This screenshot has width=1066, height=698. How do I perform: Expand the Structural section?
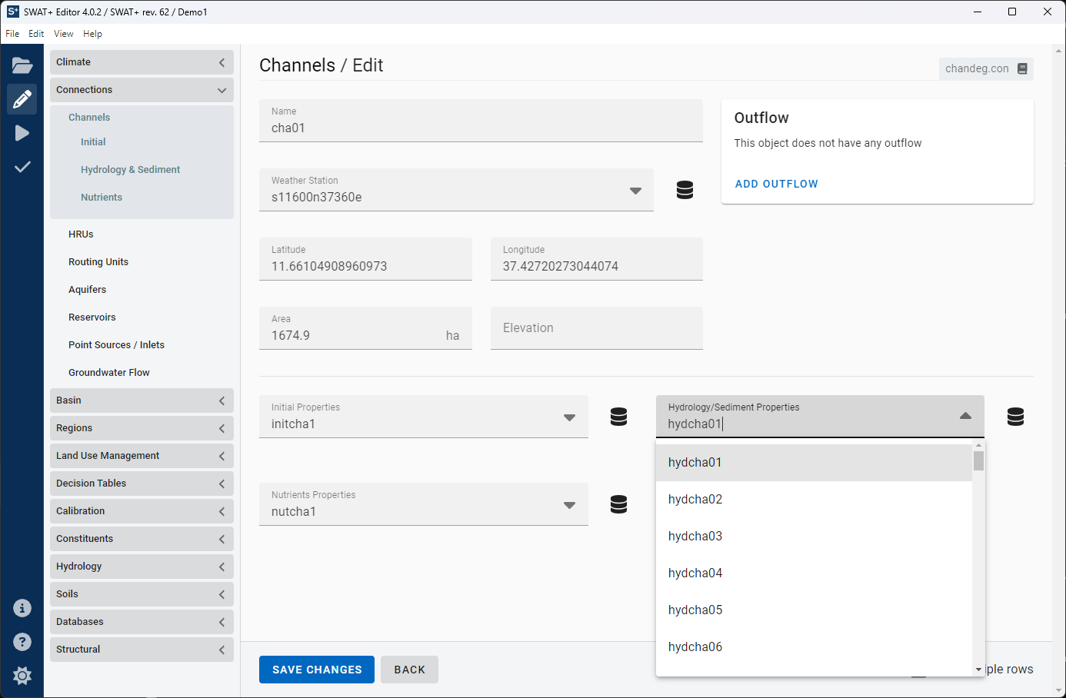click(x=142, y=650)
